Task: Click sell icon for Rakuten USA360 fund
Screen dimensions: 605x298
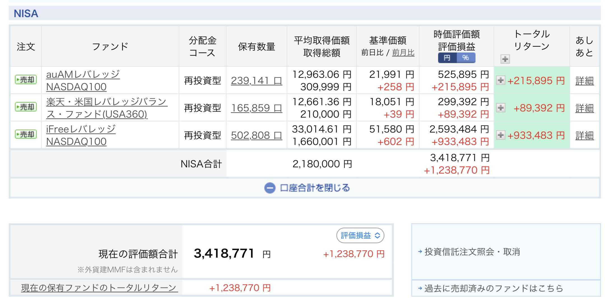Action: [26, 107]
